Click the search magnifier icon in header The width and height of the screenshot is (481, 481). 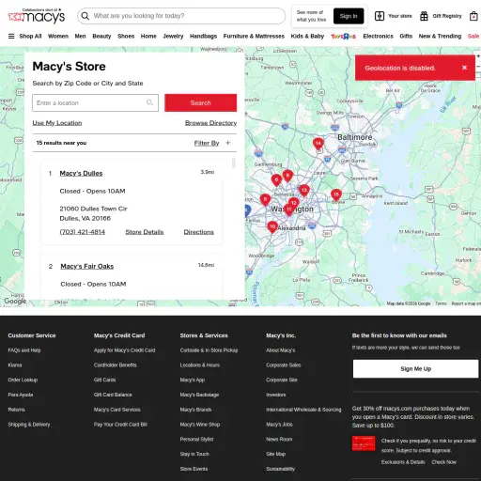[85, 16]
